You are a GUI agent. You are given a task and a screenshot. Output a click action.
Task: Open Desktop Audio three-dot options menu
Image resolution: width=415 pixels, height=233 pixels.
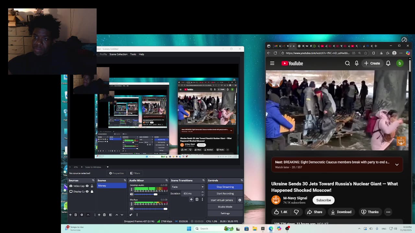pos(131,189)
